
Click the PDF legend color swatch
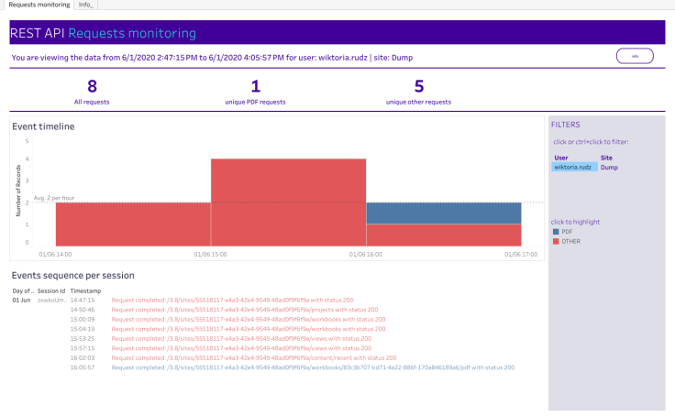[556, 232]
